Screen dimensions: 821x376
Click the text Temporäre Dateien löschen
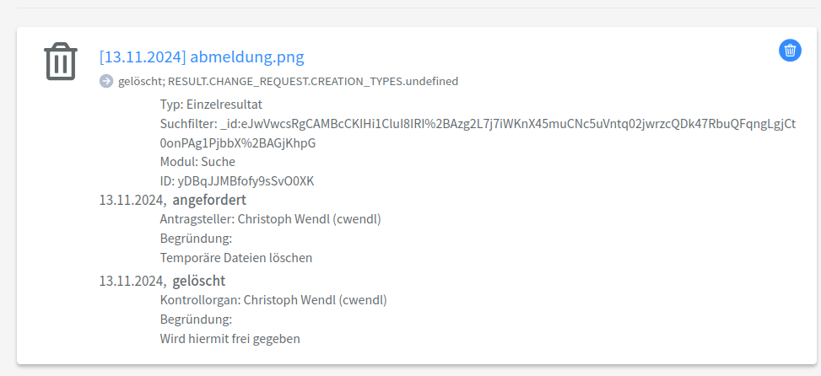236,258
